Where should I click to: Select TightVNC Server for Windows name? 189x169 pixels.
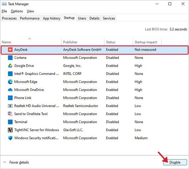tap(37, 130)
